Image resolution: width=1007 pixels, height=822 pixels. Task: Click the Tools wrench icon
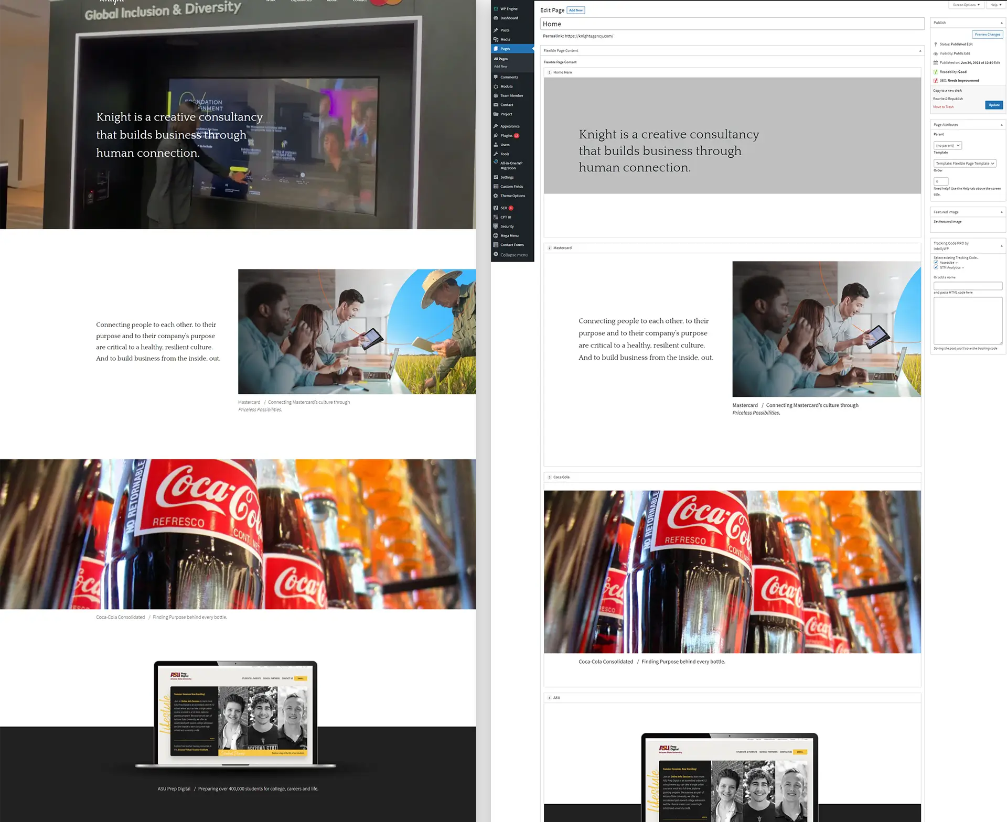click(496, 154)
